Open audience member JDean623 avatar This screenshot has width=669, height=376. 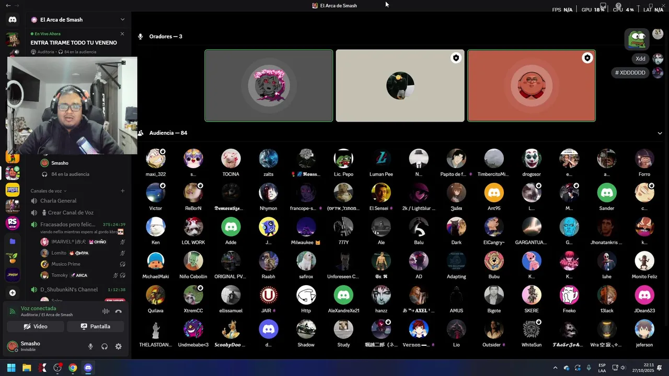(644, 295)
